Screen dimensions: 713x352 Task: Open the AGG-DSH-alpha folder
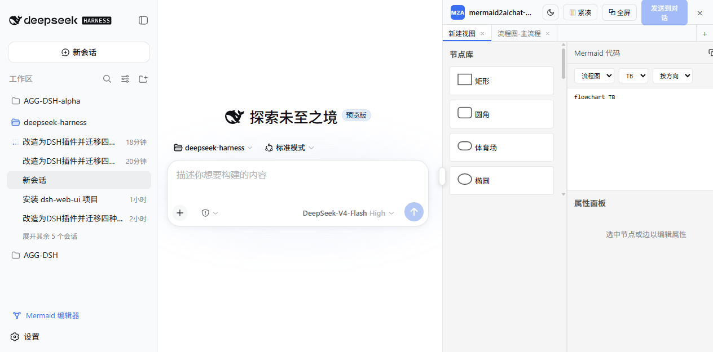79,101
